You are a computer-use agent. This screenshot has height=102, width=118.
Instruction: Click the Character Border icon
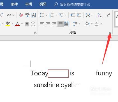(33, 15)
